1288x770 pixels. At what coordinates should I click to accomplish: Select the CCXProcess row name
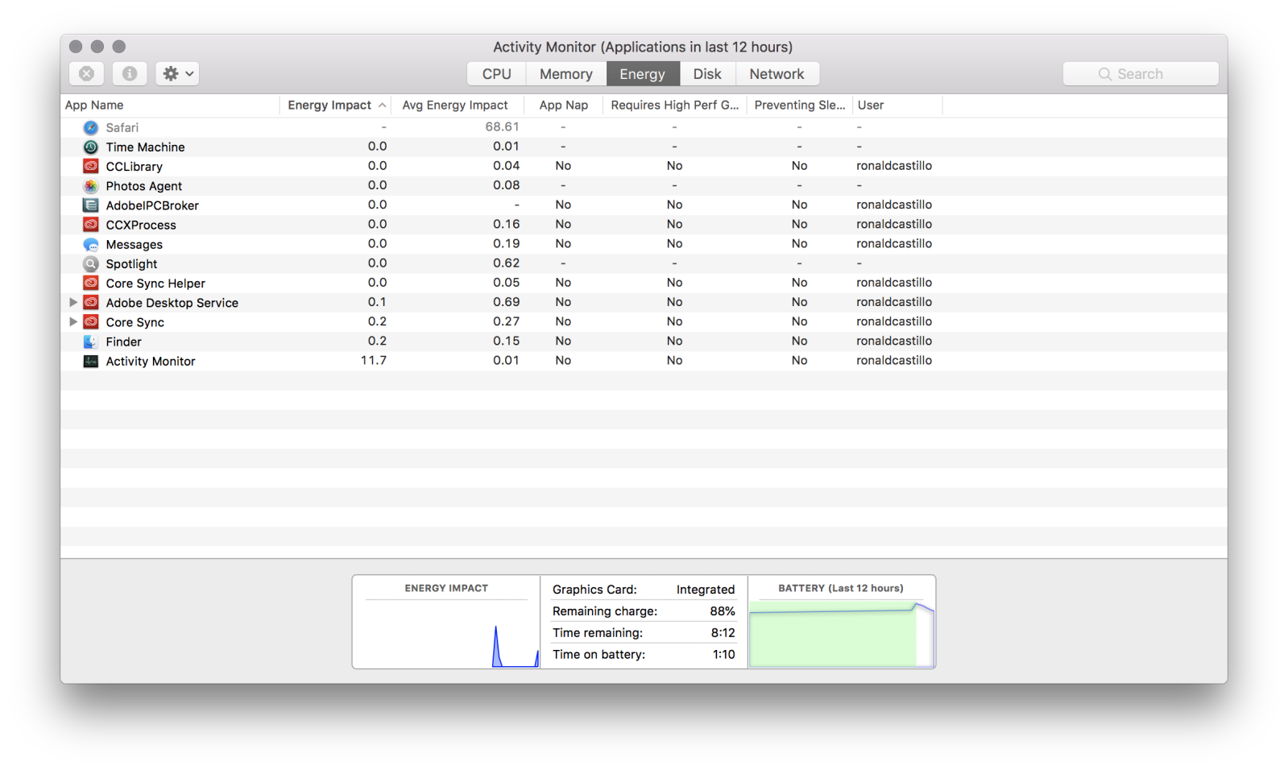[141, 225]
